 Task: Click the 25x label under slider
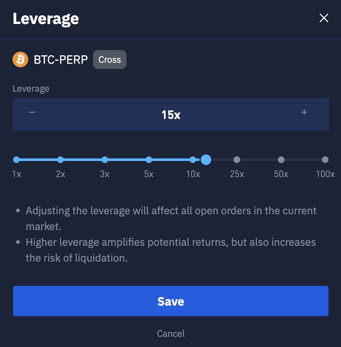pyautogui.click(x=237, y=174)
